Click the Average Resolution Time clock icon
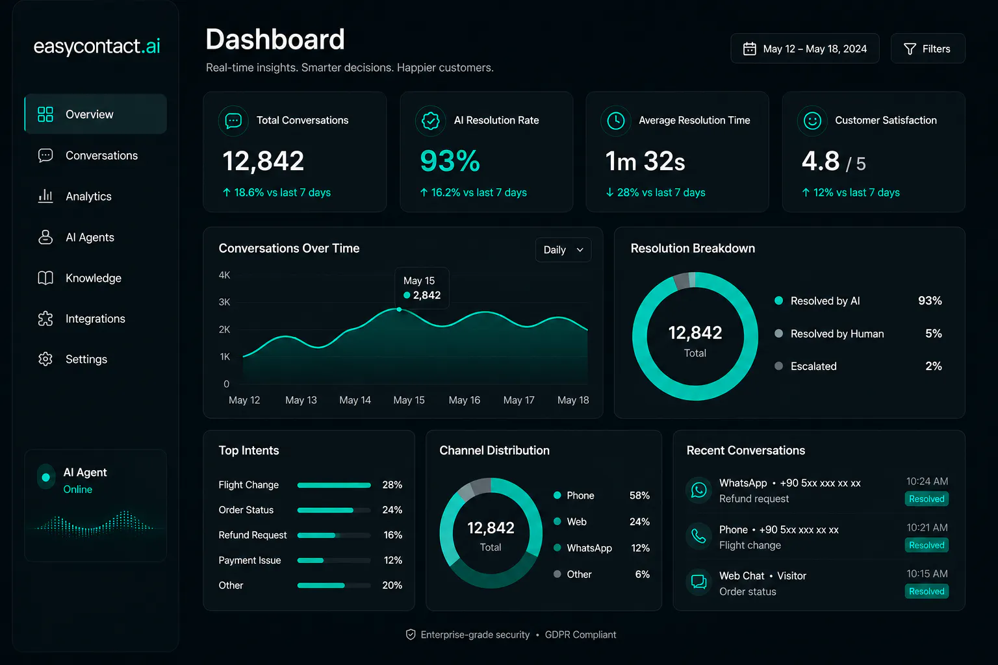This screenshot has height=665, width=998. (x=615, y=121)
